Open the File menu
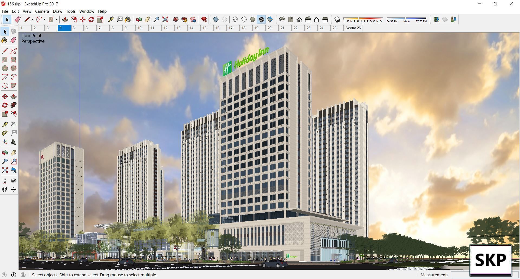 pos(5,11)
